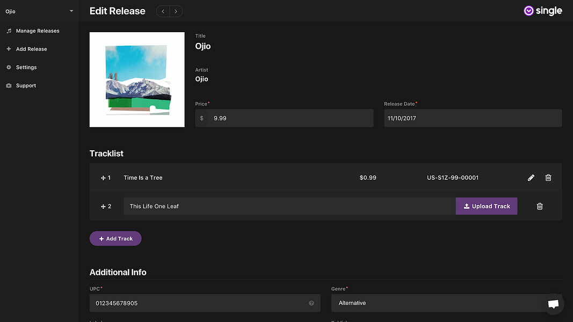Open Add Release in sidebar
This screenshot has width=573, height=322.
click(32, 49)
